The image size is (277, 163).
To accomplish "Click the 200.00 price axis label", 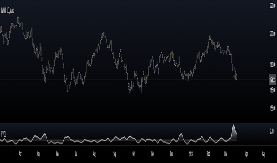I will pyautogui.click(x=273, y=34).
